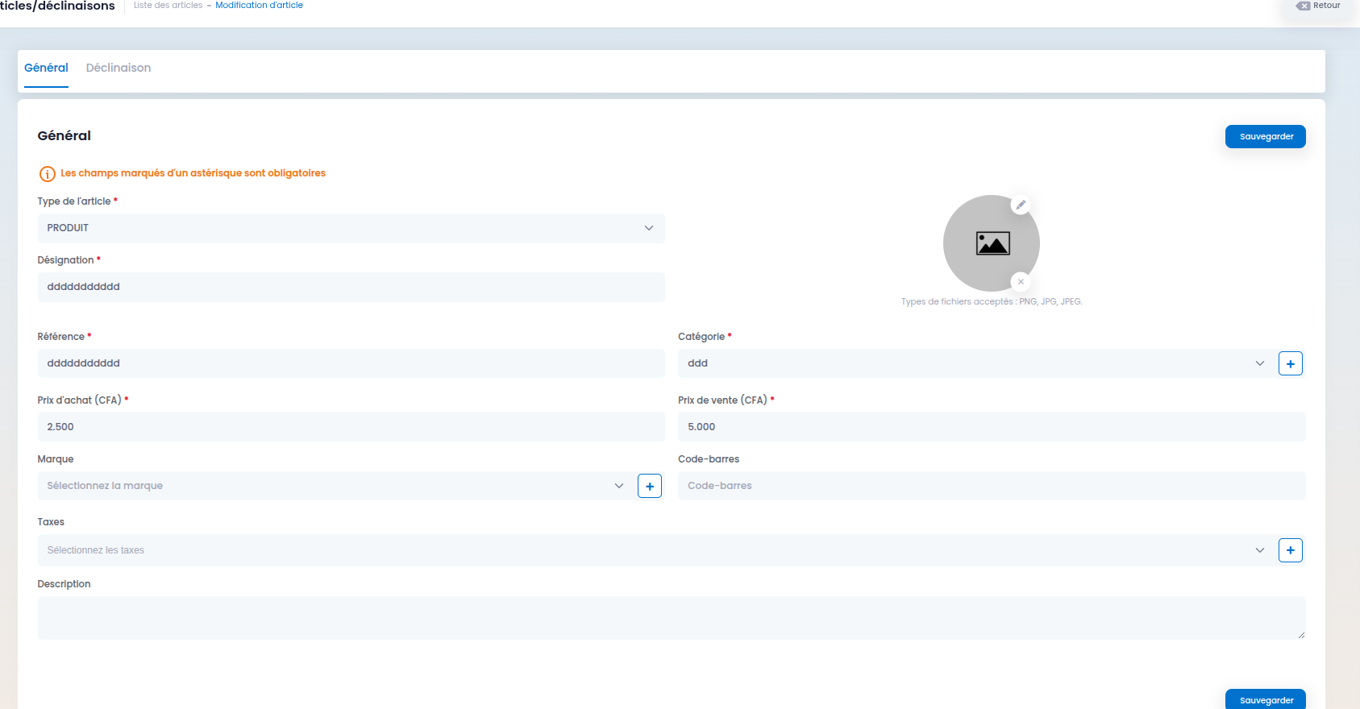Image resolution: width=1360 pixels, height=709 pixels.
Task: Click the image placeholder thumbnail
Action: tap(992, 243)
